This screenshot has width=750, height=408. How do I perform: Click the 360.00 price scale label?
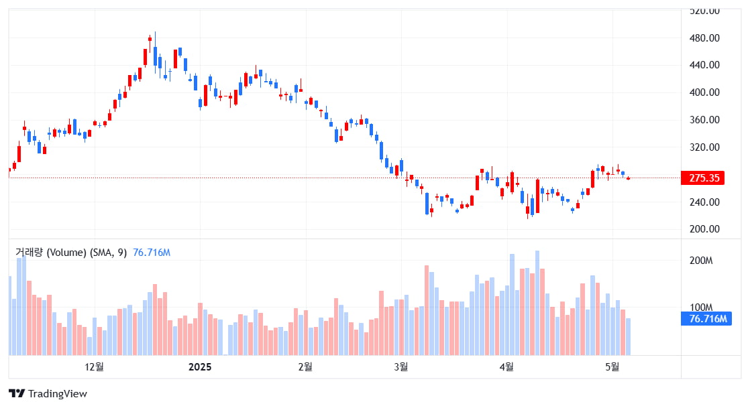point(704,120)
